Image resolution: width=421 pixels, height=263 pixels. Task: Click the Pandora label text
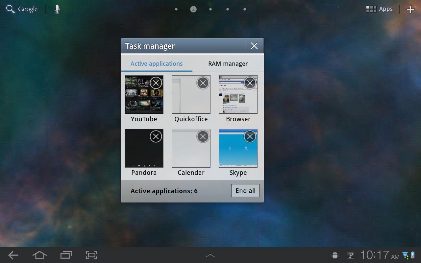point(144,173)
